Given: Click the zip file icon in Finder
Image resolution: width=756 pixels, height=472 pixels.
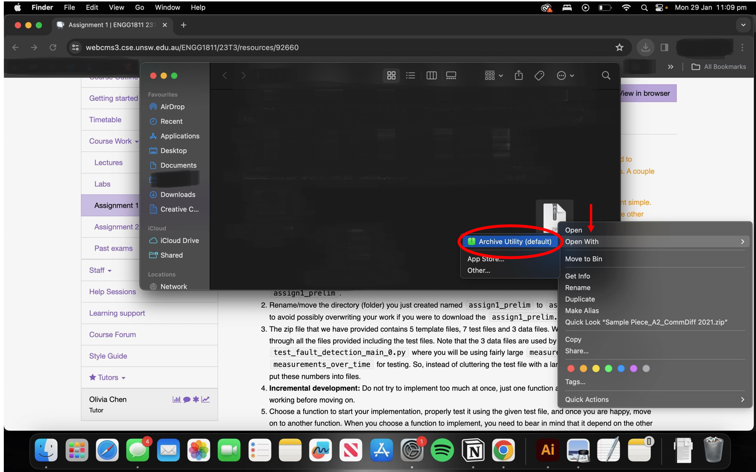Looking at the screenshot, I should click(x=555, y=217).
